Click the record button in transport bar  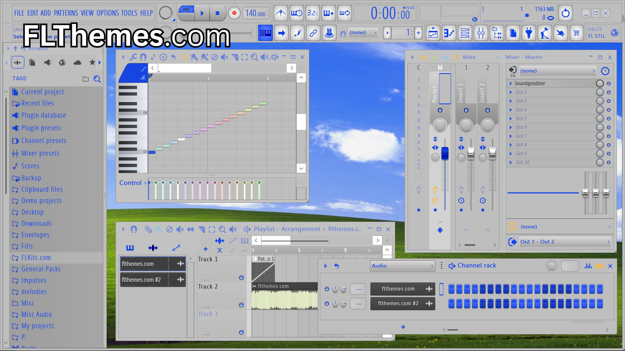tap(234, 13)
